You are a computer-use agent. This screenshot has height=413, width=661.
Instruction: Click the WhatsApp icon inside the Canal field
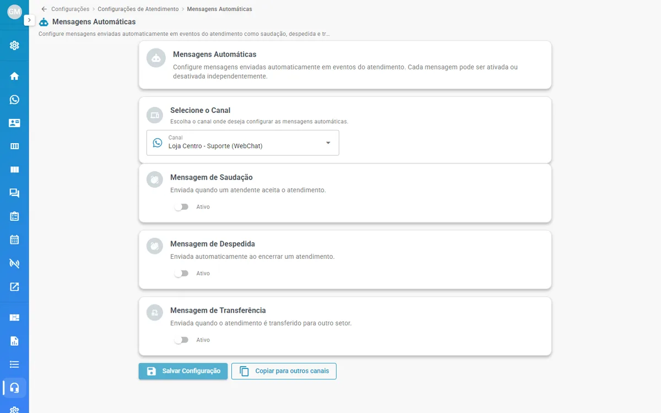[x=158, y=143]
